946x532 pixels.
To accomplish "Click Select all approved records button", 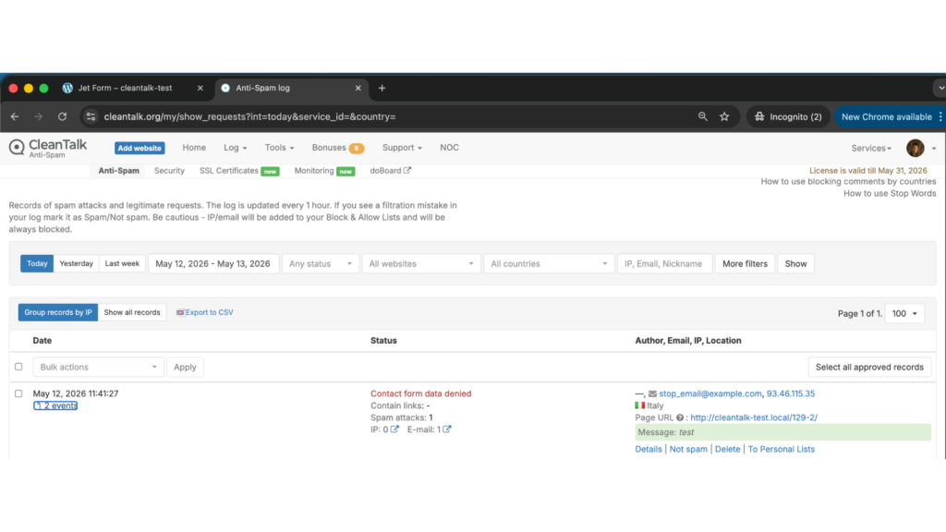I will pos(869,367).
